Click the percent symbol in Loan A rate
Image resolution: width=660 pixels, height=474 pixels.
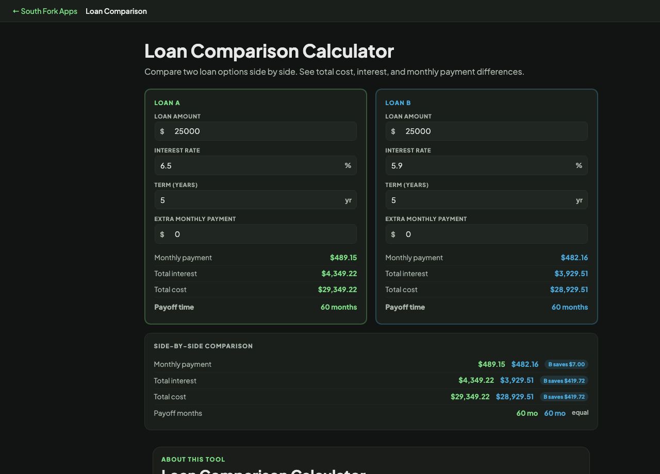click(348, 165)
